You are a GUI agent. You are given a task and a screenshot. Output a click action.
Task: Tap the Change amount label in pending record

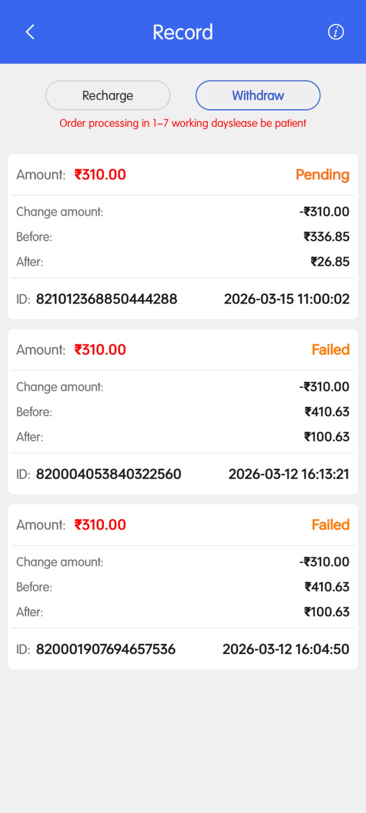60,212
